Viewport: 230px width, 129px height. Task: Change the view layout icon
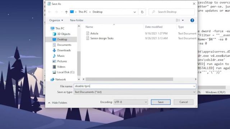pyautogui.click(x=178, y=20)
